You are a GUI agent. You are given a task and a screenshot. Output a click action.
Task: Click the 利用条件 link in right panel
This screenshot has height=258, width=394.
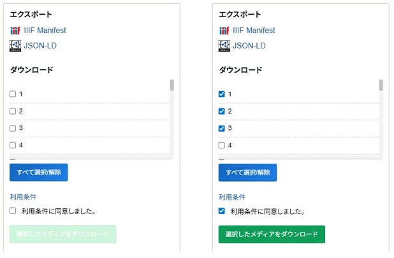click(x=232, y=197)
